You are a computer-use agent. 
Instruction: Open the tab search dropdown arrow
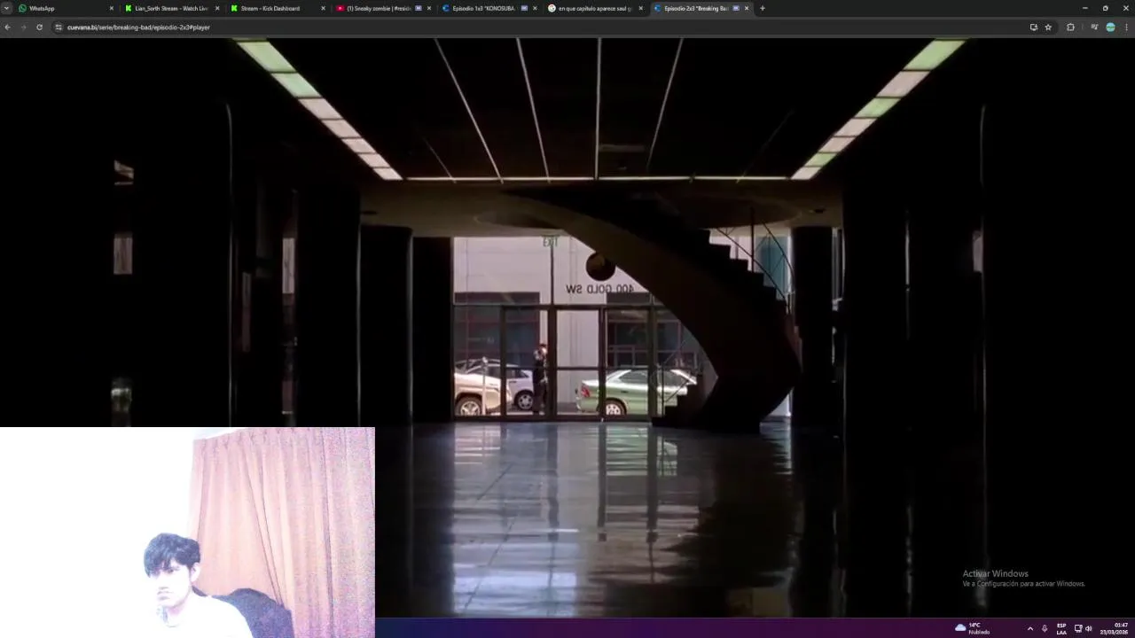(x=7, y=8)
